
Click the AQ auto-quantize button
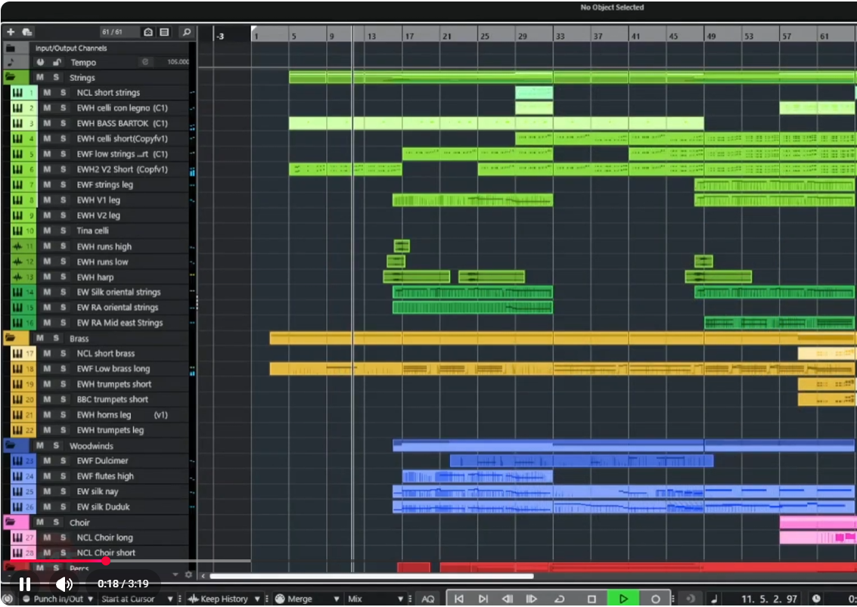point(428,599)
